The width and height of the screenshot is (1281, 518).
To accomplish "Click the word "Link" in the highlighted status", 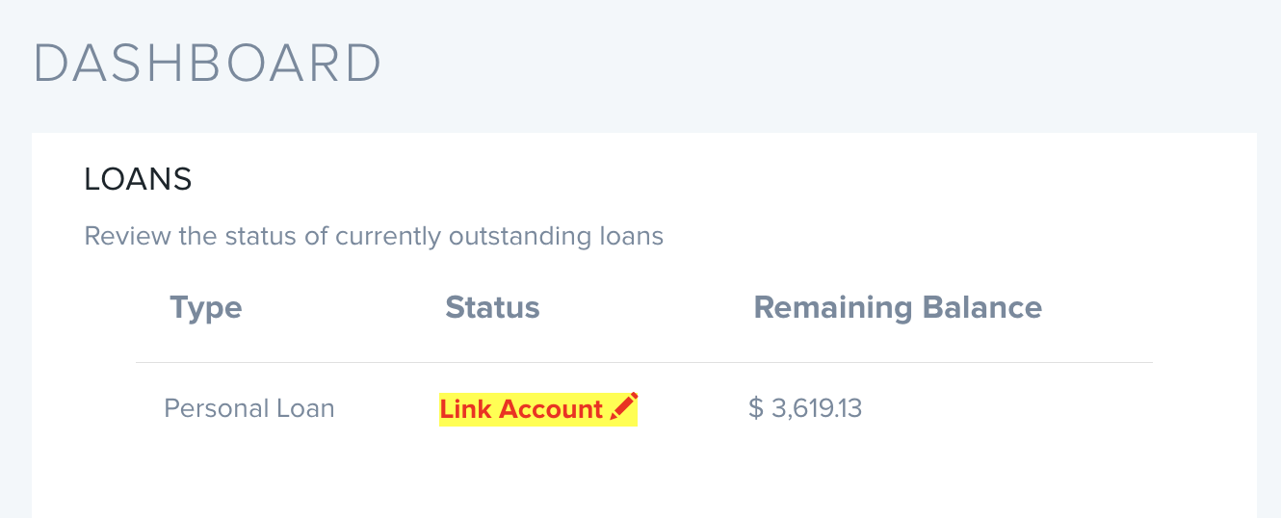I will tap(466, 409).
